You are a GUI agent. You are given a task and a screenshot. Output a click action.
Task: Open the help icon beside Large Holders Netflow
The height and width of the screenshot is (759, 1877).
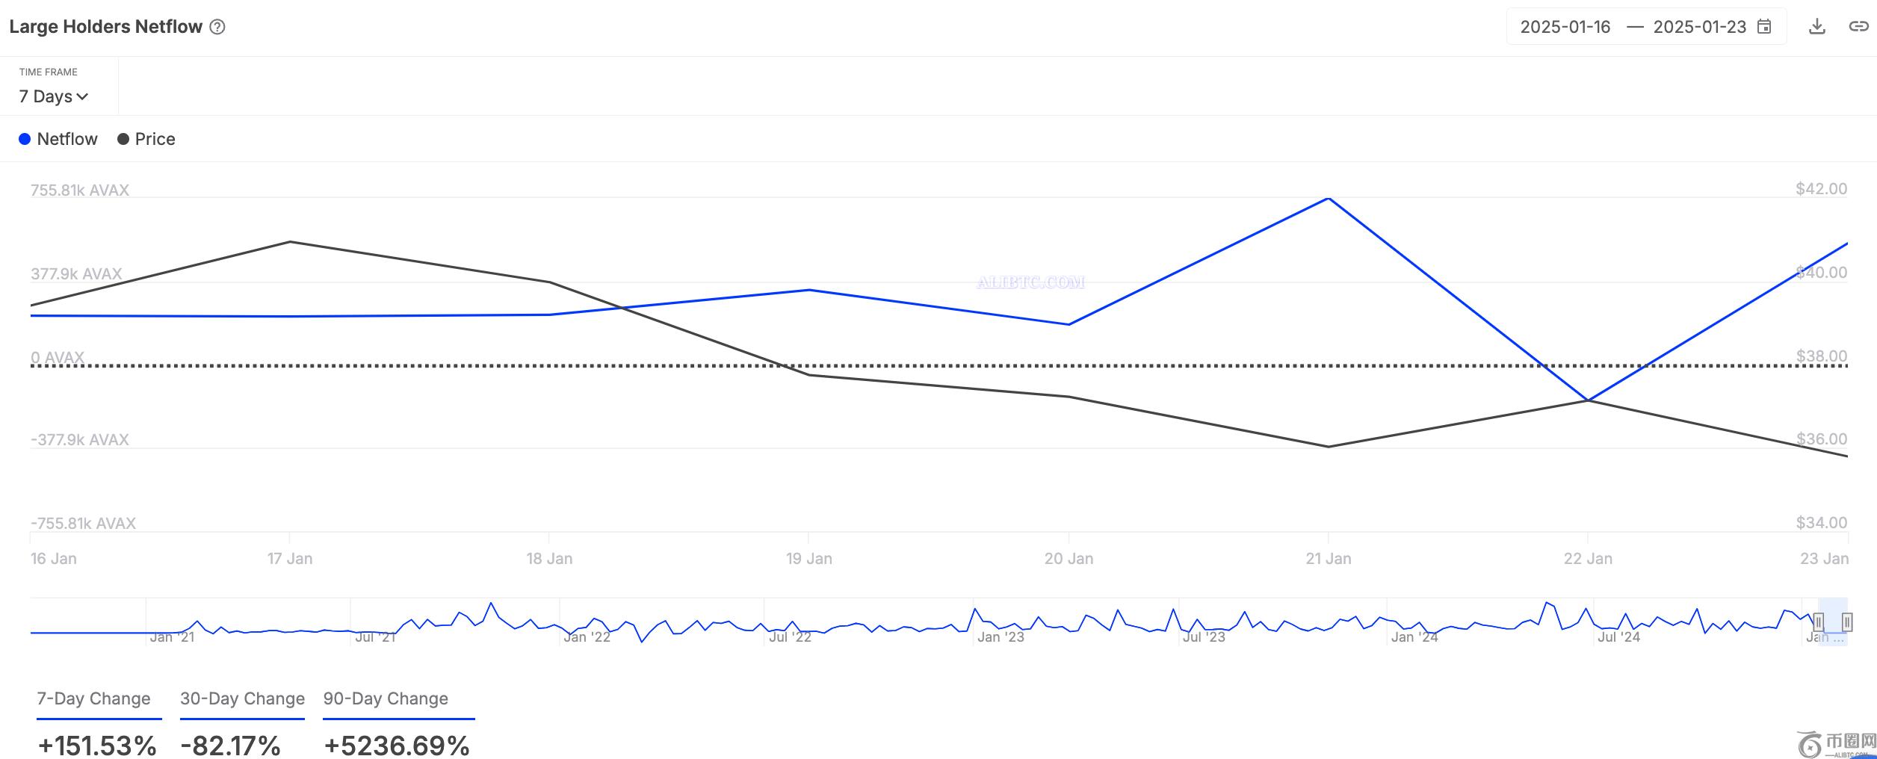click(217, 27)
